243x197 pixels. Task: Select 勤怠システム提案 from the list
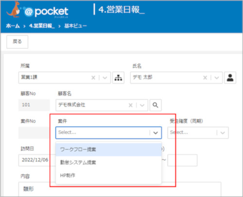108,163
